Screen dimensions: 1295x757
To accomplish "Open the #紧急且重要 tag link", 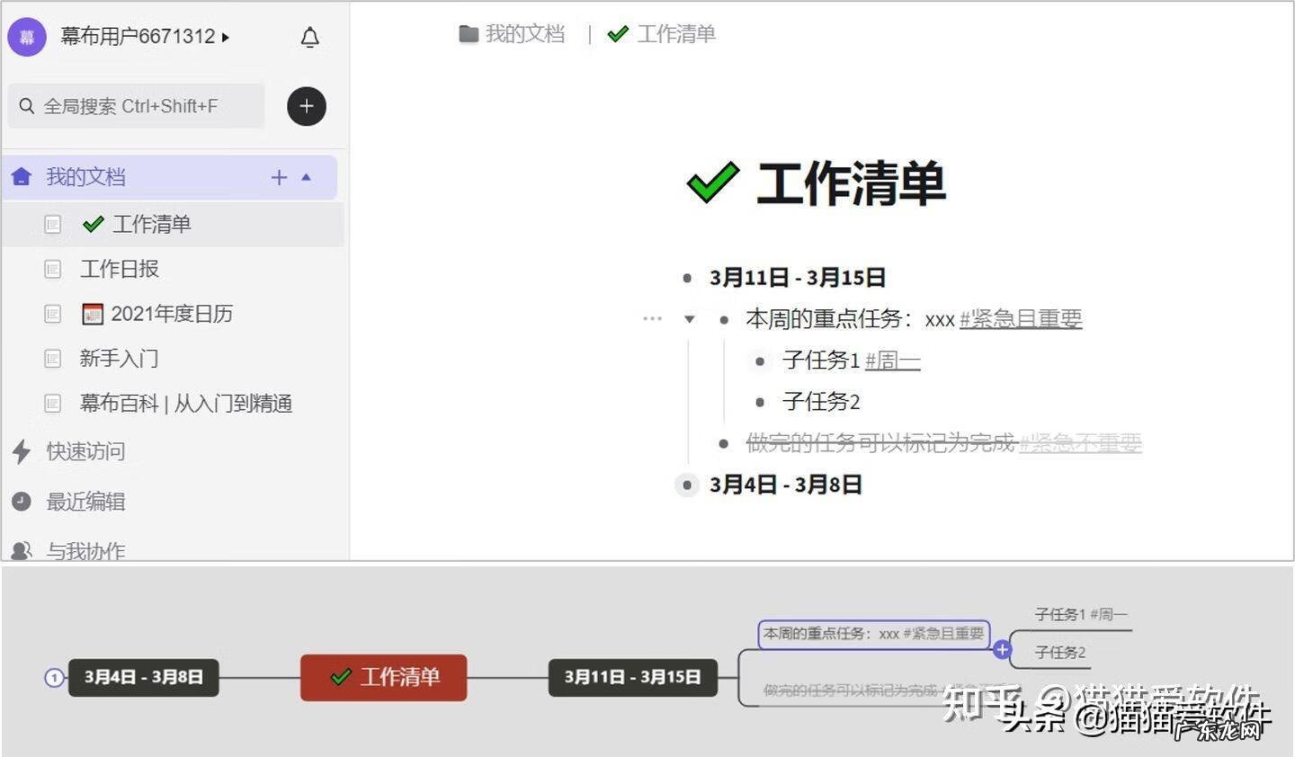I will point(1021,319).
